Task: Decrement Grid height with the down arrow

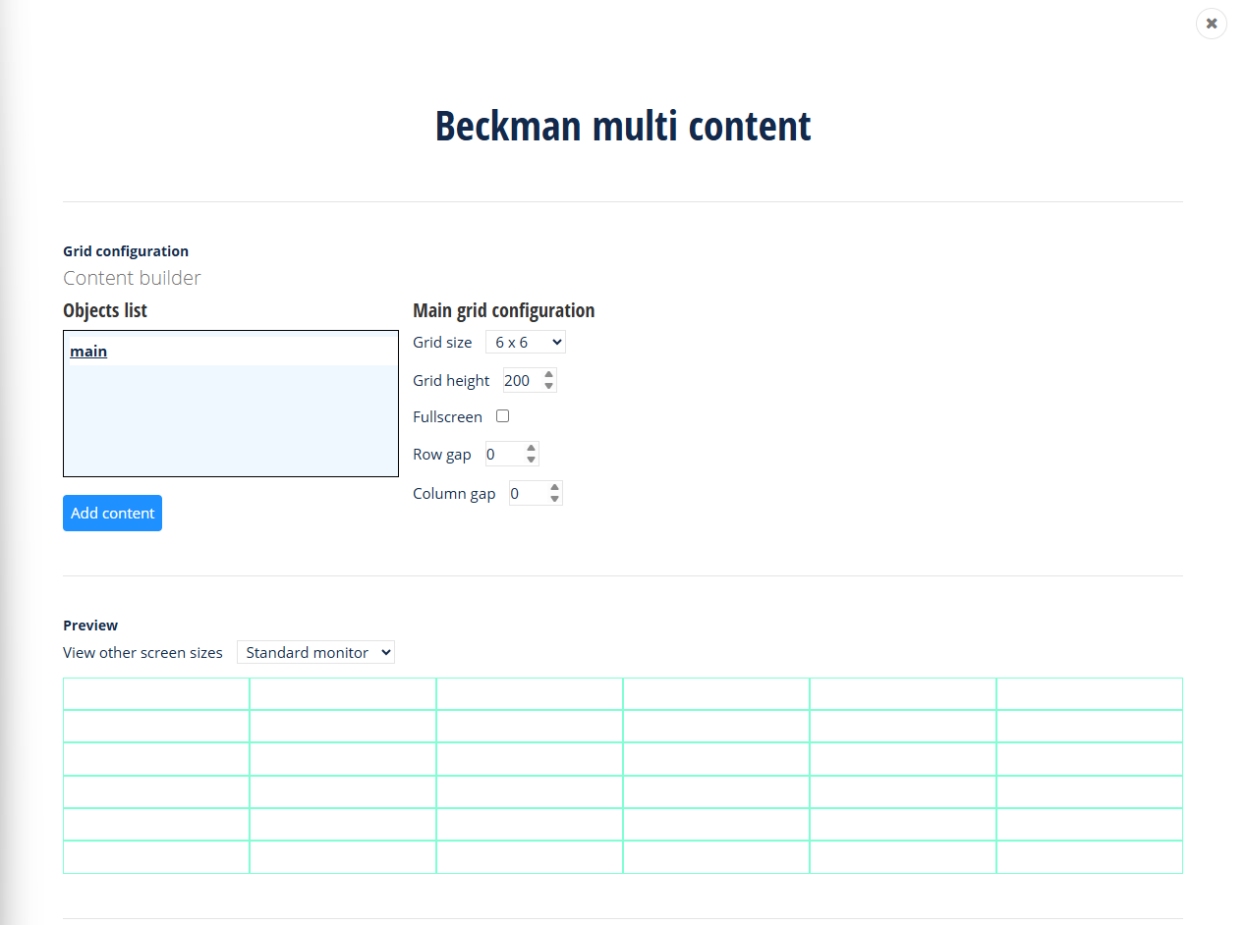Action: pos(548,385)
